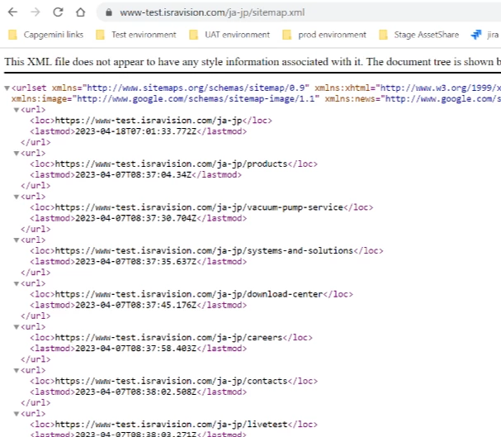Click lastmod value 2023-04-07T08:37:35.637Z
The height and width of the screenshot is (437, 501).
pos(136,262)
